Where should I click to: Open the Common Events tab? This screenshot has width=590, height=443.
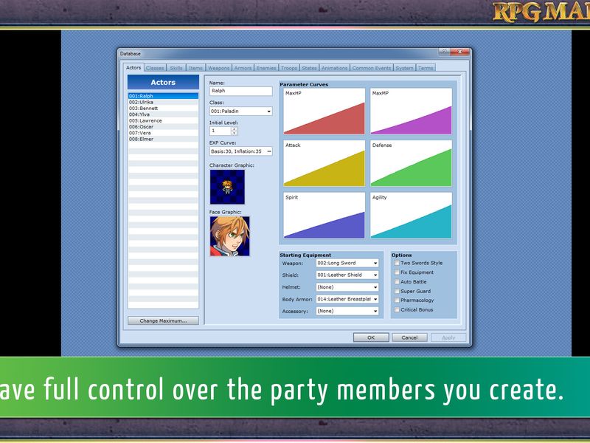[372, 68]
